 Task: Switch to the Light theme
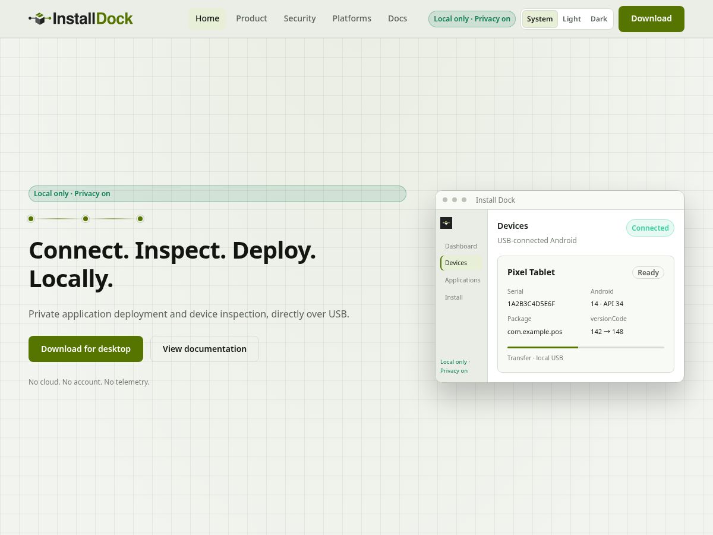[572, 19]
